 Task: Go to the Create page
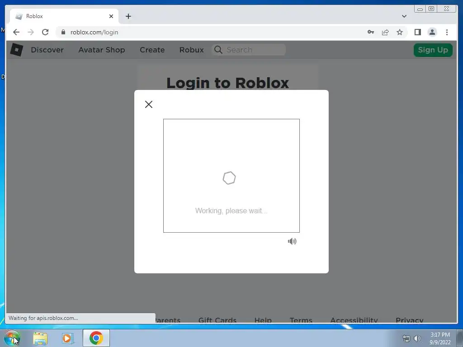152,50
